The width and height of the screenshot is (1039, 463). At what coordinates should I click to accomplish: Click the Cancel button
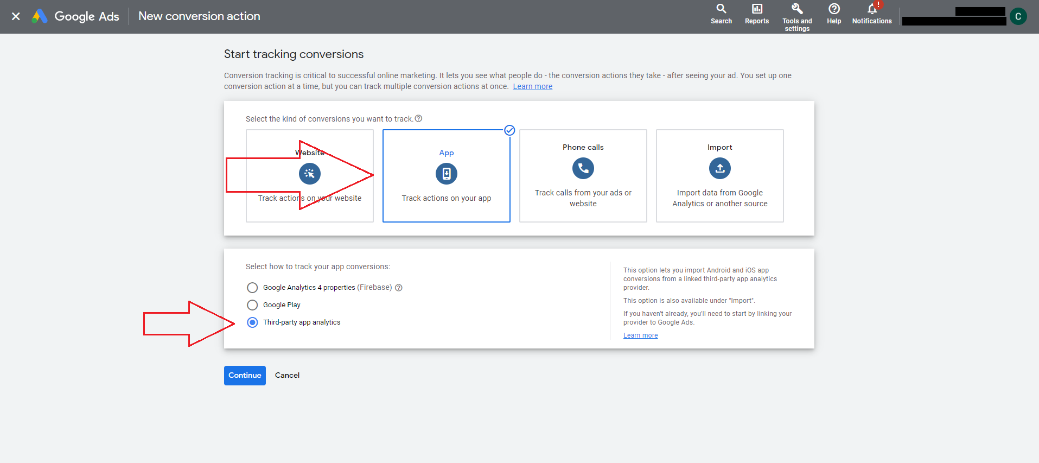(287, 376)
